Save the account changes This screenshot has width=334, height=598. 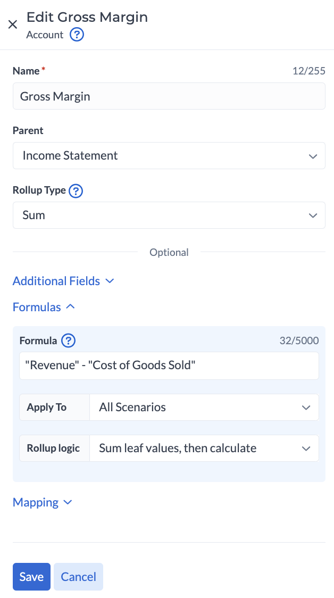(31, 577)
